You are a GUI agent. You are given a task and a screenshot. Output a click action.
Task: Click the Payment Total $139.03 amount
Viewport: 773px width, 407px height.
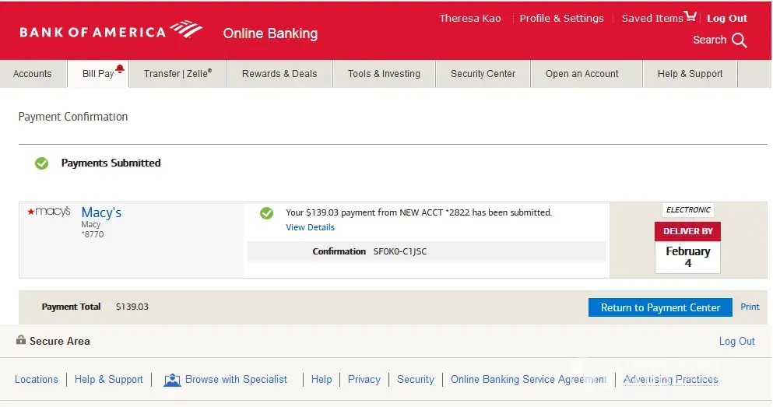(132, 307)
